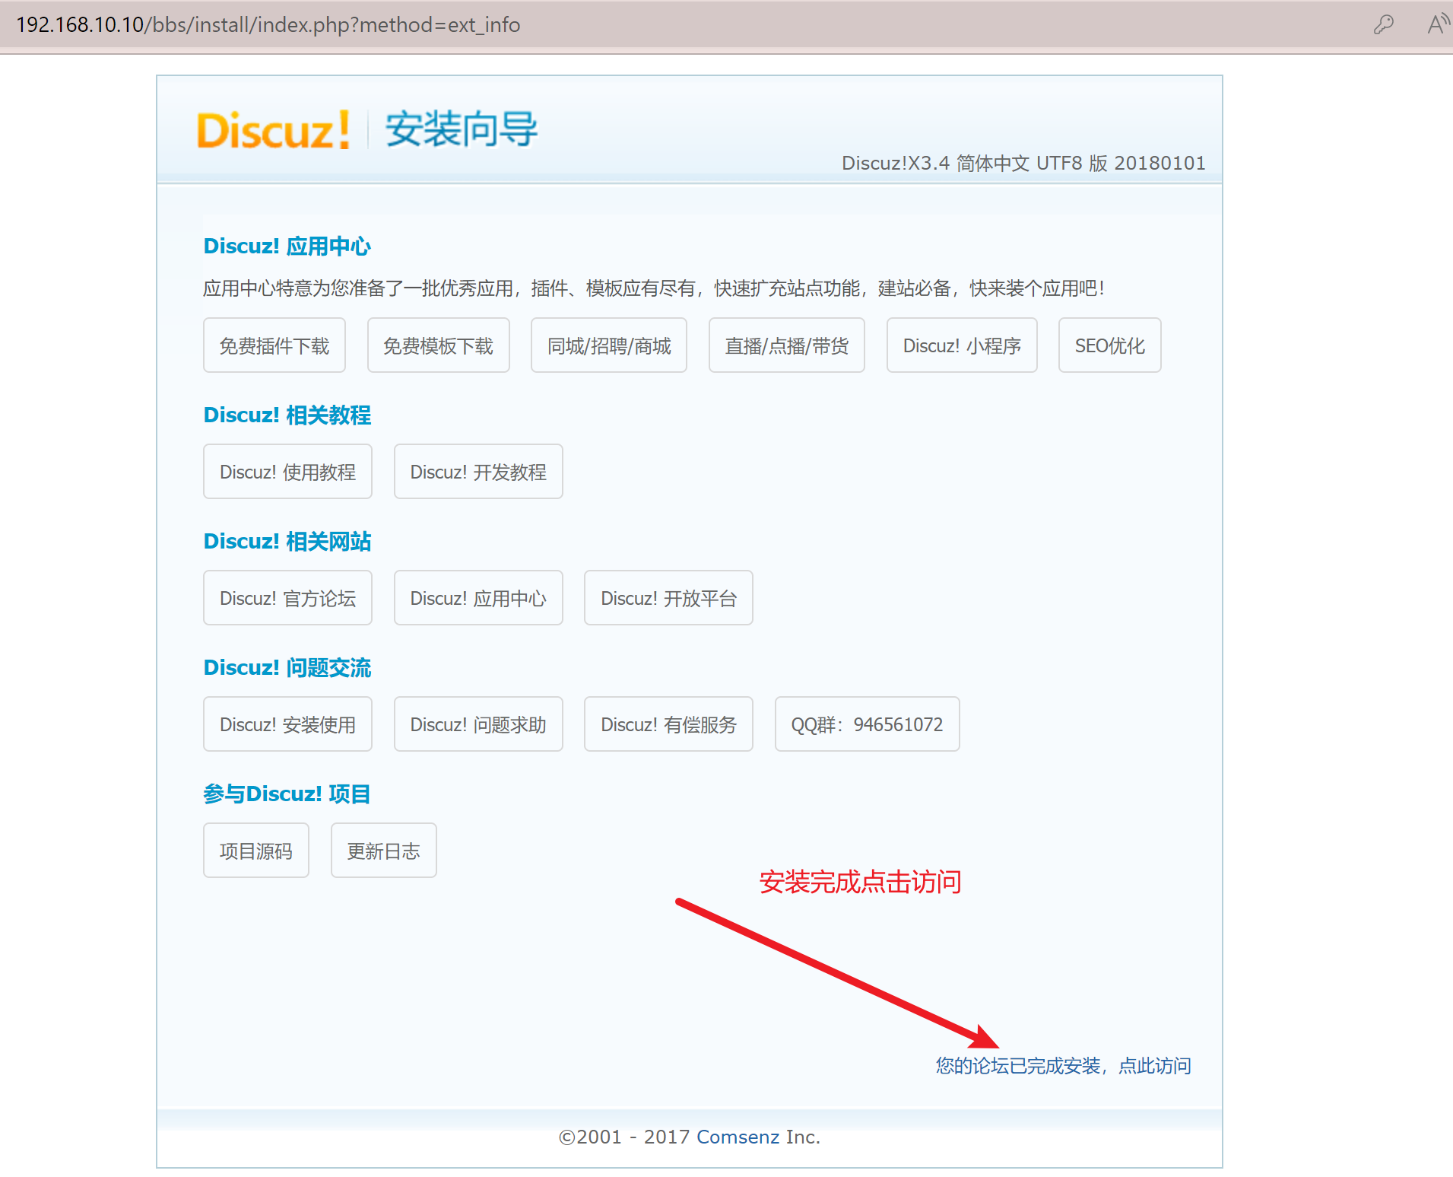Open 免费模板下载 button
The height and width of the screenshot is (1177, 1453).
tap(439, 345)
